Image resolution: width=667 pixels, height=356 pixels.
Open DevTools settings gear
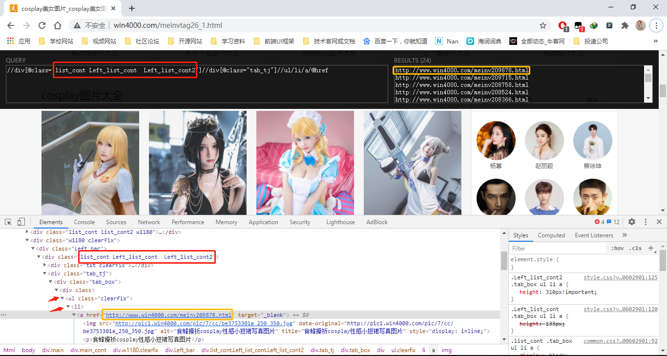(x=632, y=222)
